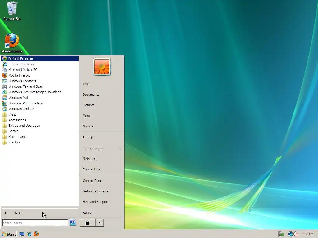Click the Show Desktop quick launch icon
The width and height of the screenshot is (318, 238).
click(22, 234)
